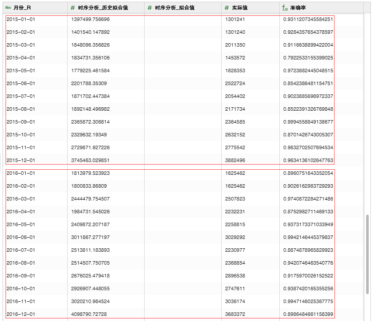Click the # icon beside 时序分析_拟合值 header
This screenshot has width=373, height=321.
[149, 8]
